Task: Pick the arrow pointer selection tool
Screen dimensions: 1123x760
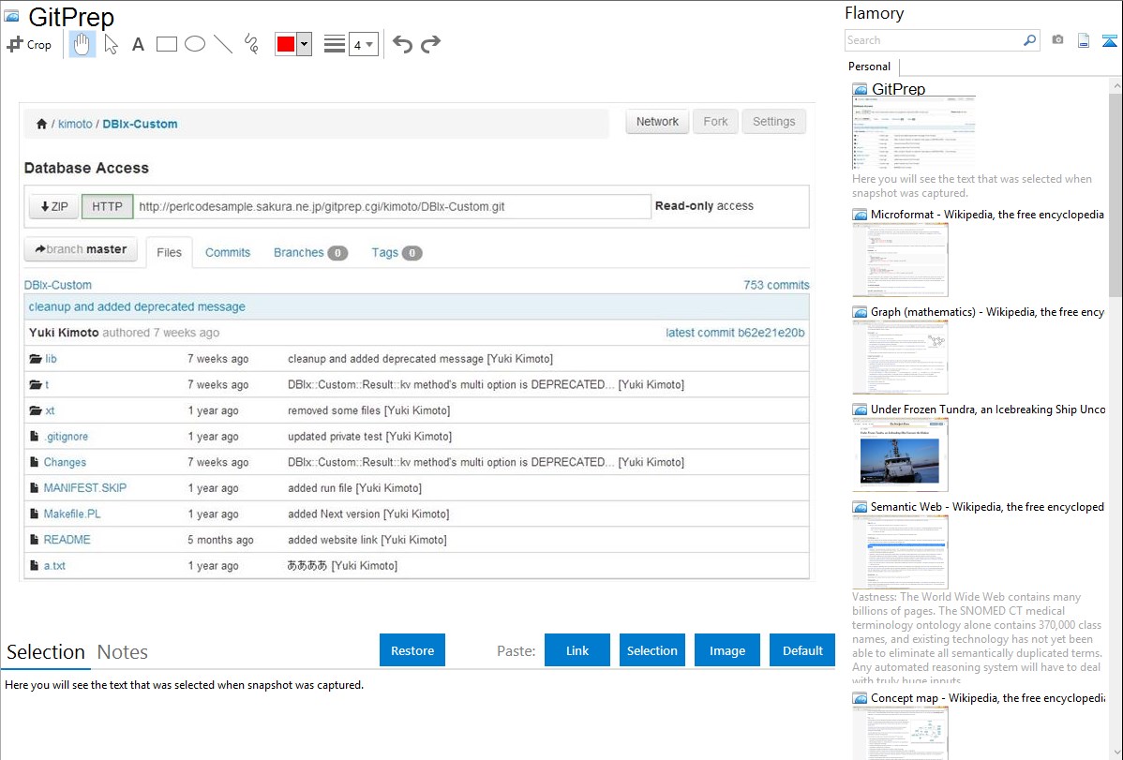Action: [111, 44]
